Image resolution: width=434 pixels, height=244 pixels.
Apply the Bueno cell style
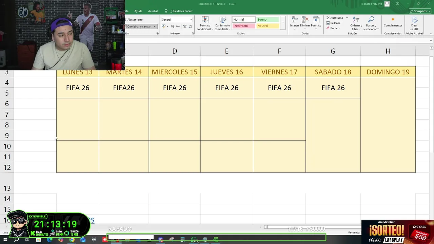[x=268, y=20]
